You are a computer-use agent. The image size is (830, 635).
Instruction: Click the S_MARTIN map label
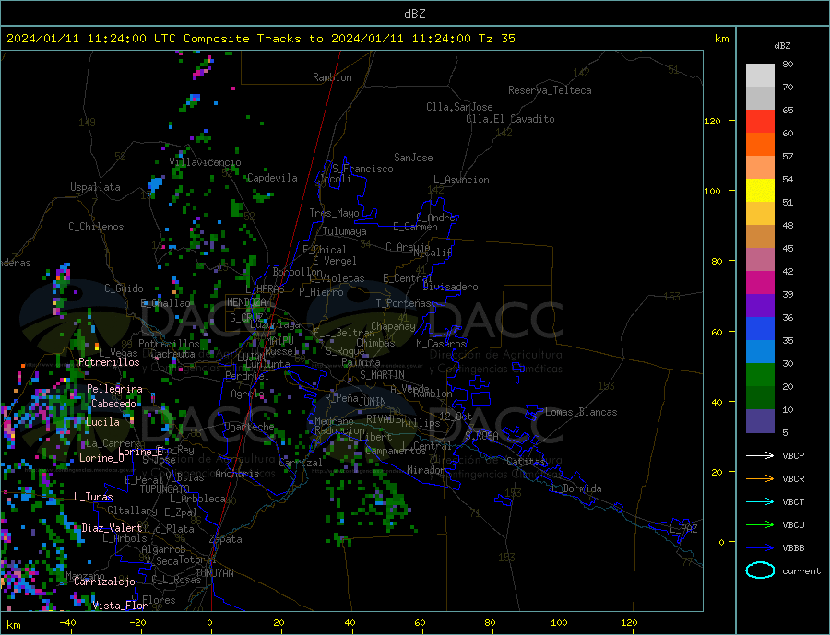click(x=382, y=375)
